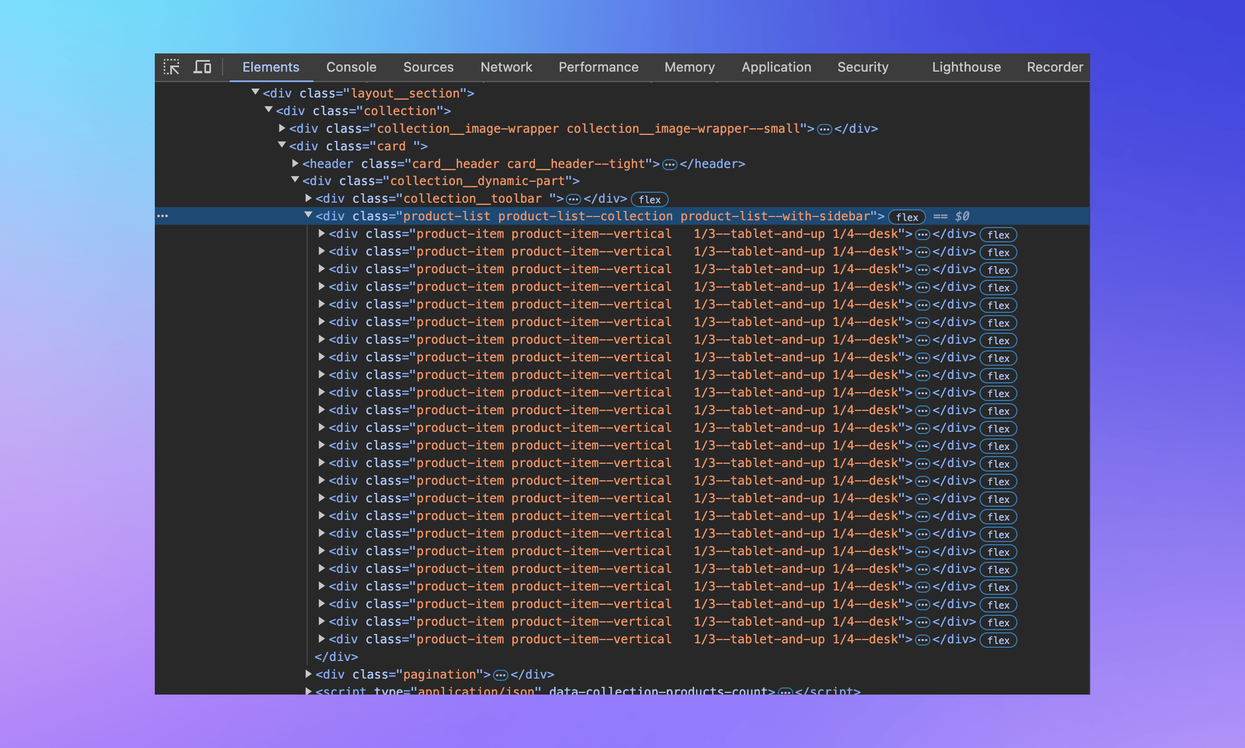Screen dimensions: 1245x748
Task: Click the ellipsis in the collection__image-wrapper div
Action: pyautogui.click(x=824, y=128)
